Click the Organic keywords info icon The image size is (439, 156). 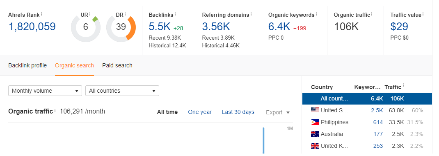316,13
